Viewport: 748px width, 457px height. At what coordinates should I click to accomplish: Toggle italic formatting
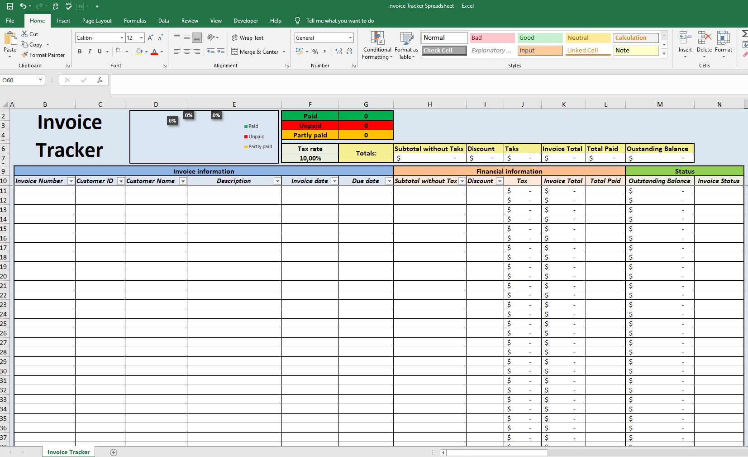89,52
